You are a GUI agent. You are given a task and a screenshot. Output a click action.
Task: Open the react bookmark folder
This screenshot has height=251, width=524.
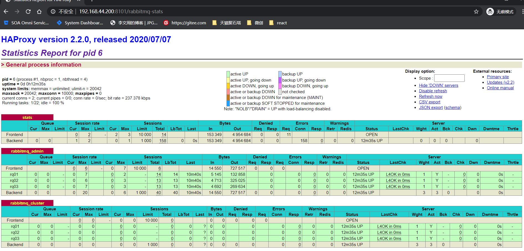[x=278, y=23]
